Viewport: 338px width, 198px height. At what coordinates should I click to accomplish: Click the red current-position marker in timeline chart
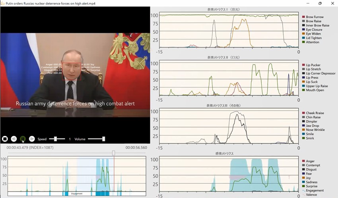(x=114, y=174)
